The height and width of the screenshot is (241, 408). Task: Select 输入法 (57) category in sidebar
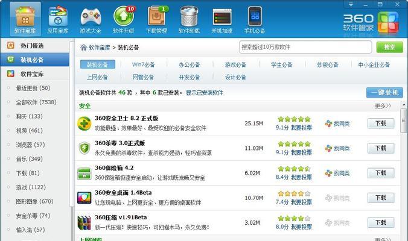click(30, 230)
